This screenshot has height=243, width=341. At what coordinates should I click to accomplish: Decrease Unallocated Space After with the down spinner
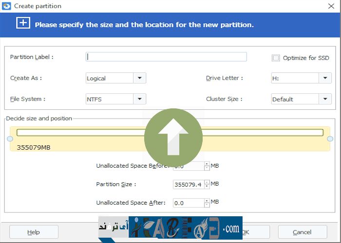(207, 205)
